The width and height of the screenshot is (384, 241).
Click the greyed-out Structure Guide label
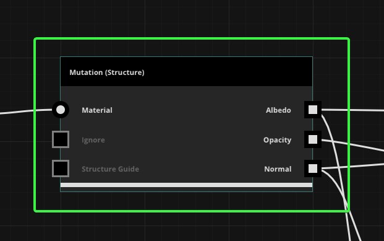(110, 169)
